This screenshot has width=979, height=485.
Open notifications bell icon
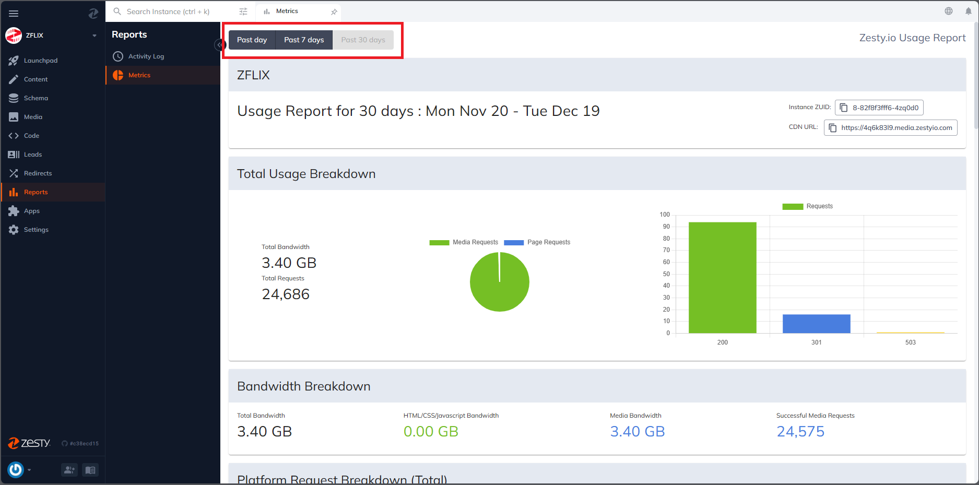[x=969, y=11]
